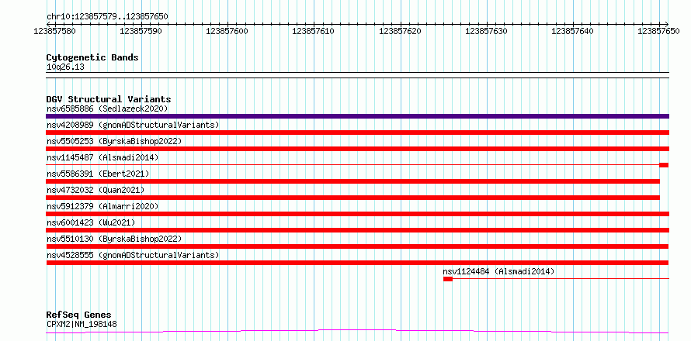The image size is (691, 341).
Task: Open variant nsv4208989 (gnomADStructuralVariants) label
Action: pyautogui.click(x=133, y=125)
